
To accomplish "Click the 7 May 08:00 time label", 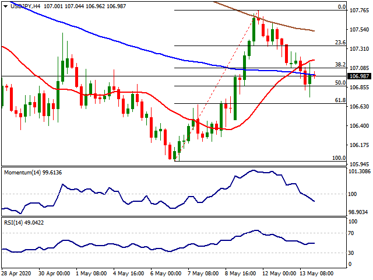I will pyautogui.click(x=203, y=274).
